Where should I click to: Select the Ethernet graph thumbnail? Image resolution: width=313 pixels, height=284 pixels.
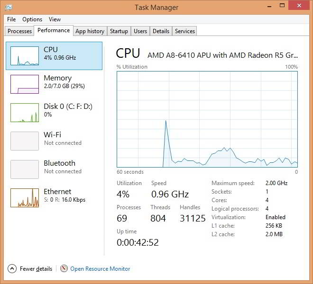pyautogui.click(x=25, y=198)
